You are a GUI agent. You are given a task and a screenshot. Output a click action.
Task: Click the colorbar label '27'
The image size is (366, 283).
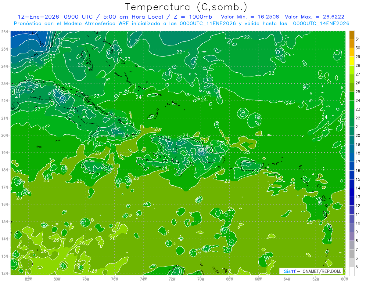(358, 74)
